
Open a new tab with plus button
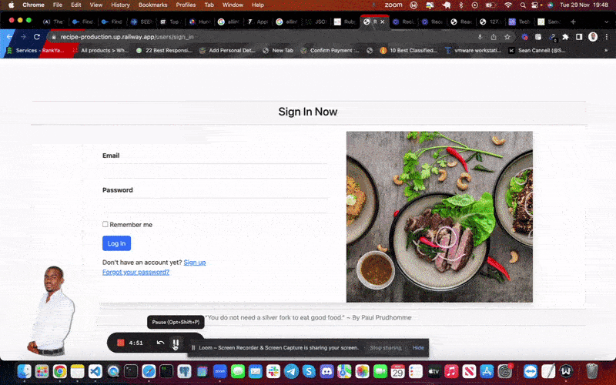tap(573, 22)
